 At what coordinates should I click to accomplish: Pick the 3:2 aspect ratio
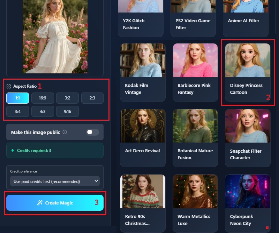point(67,98)
